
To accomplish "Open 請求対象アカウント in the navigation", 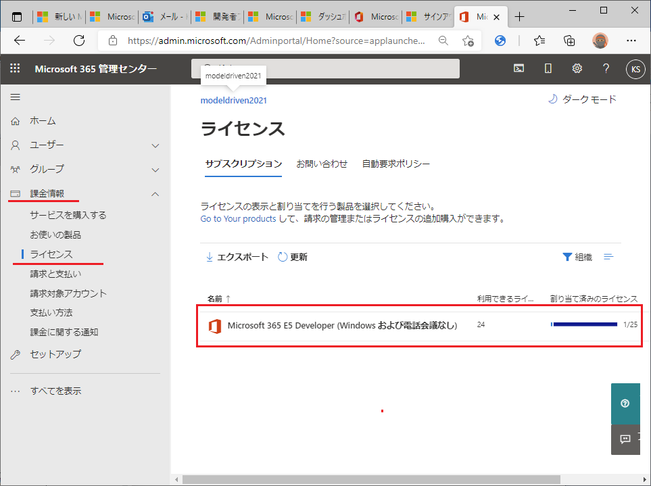I will [x=68, y=293].
